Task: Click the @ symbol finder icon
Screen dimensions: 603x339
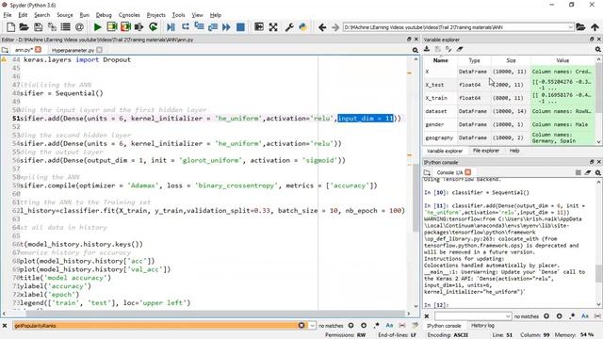Action: point(79,27)
